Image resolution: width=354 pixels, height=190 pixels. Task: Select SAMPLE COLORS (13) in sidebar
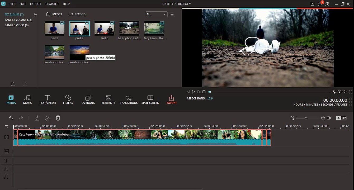(18, 20)
